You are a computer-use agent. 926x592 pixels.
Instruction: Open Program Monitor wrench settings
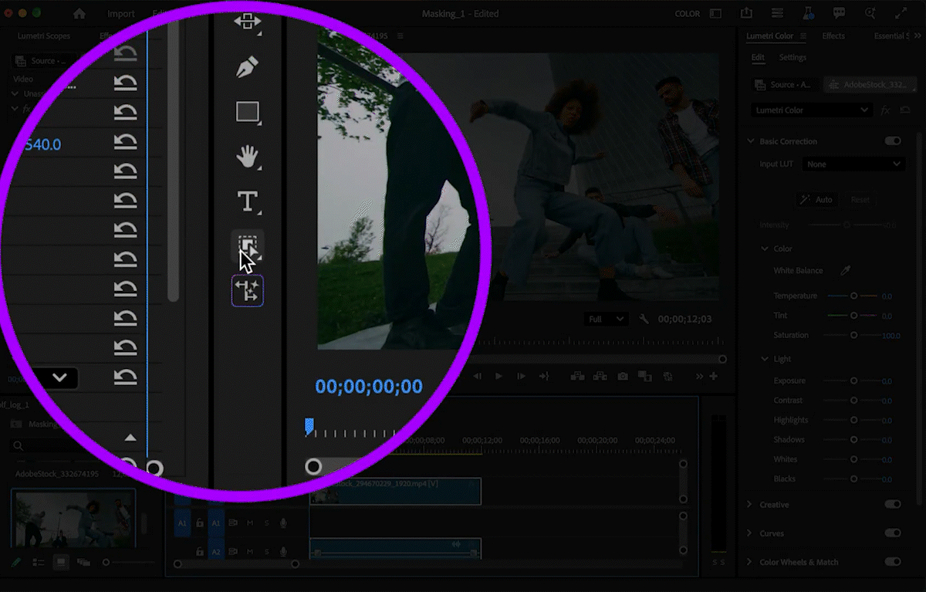click(644, 319)
